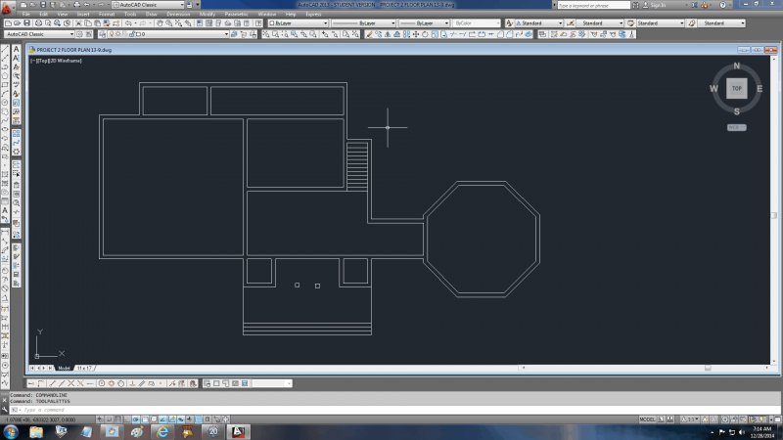783x440 pixels.
Task: Save drawing with Standard toolbar disk icon
Action: click(27, 22)
